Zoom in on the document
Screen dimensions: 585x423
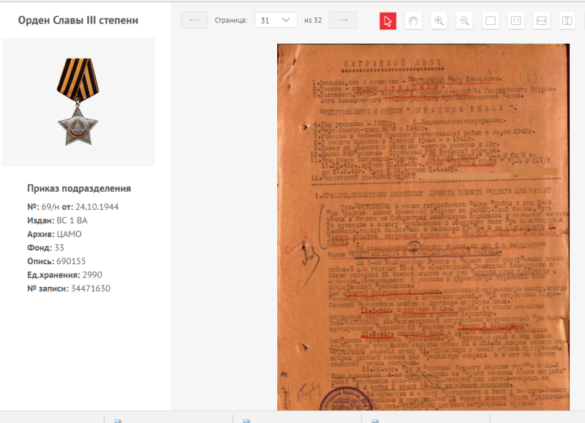439,20
